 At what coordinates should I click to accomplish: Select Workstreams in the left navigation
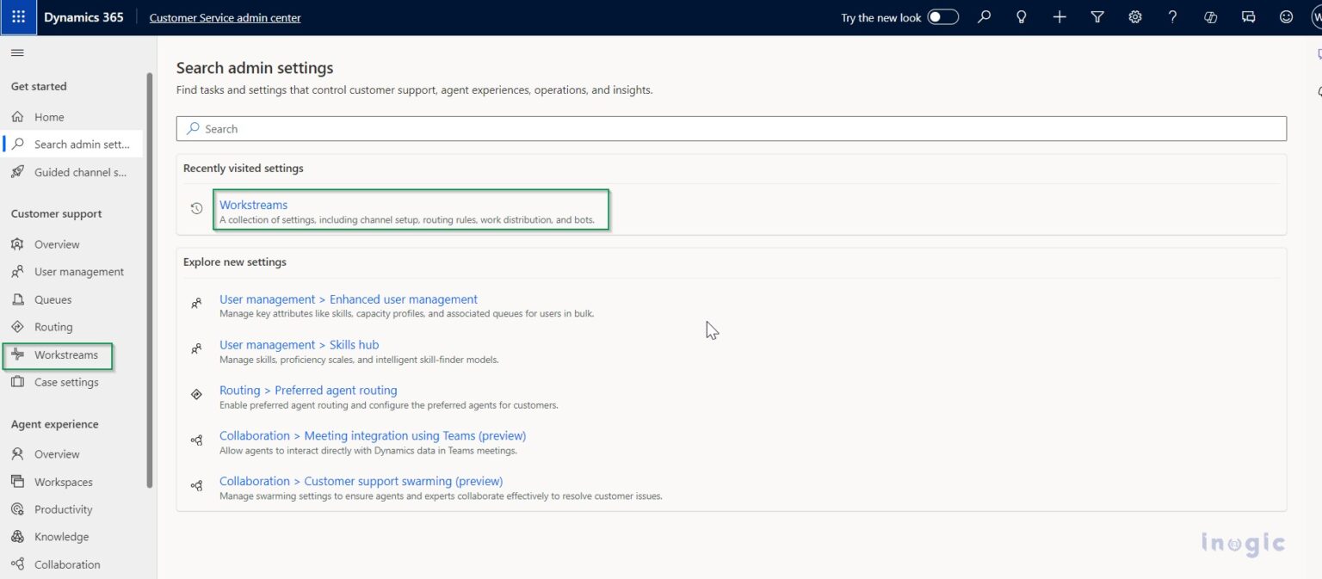65,354
